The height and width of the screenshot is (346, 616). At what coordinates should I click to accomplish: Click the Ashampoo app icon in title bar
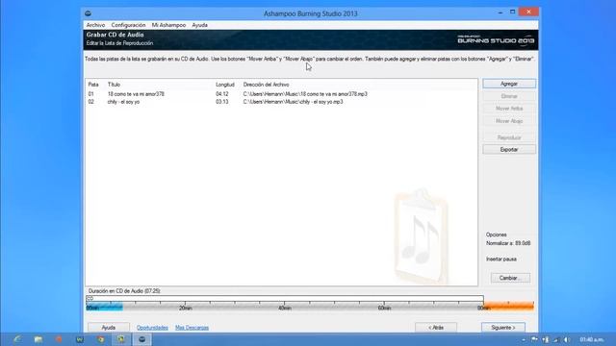88,13
